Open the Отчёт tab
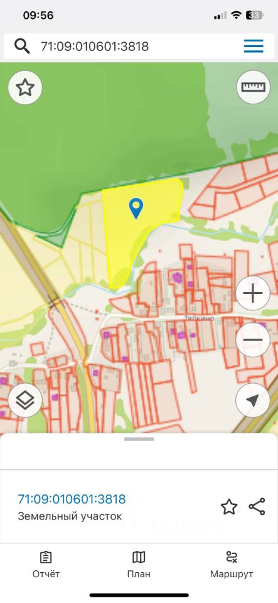Viewport: 278px width, 603px height. [46, 565]
